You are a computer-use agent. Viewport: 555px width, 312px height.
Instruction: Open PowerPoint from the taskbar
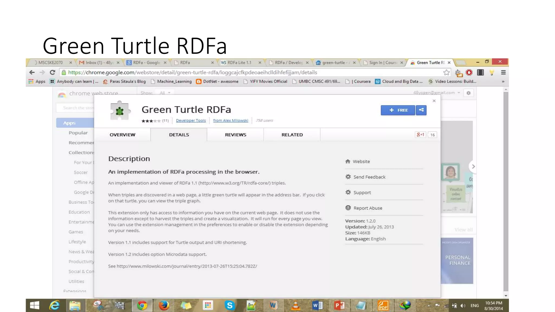pyautogui.click(x=339, y=305)
